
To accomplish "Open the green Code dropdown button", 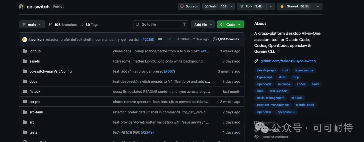I will coord(231,25).
